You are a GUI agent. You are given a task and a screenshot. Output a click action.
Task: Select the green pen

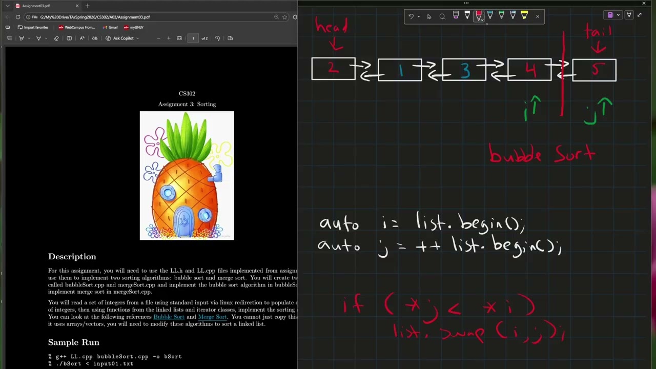(x=501, y=16)
